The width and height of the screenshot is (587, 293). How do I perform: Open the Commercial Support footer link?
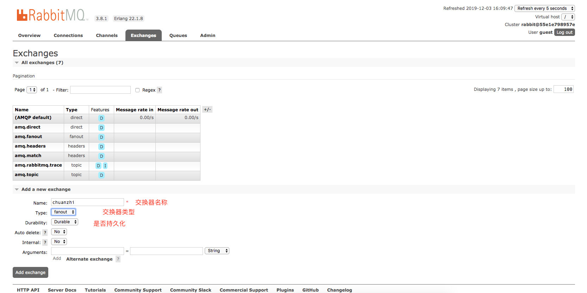coord(244,290)
